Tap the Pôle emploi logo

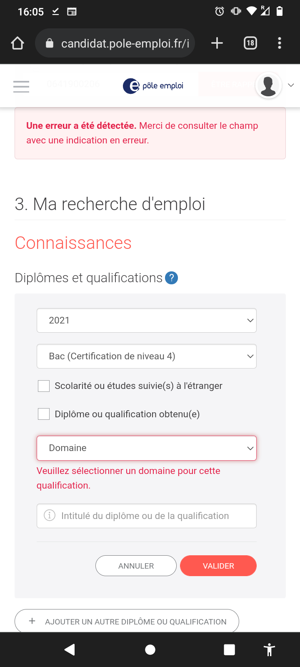click(153, 86)
